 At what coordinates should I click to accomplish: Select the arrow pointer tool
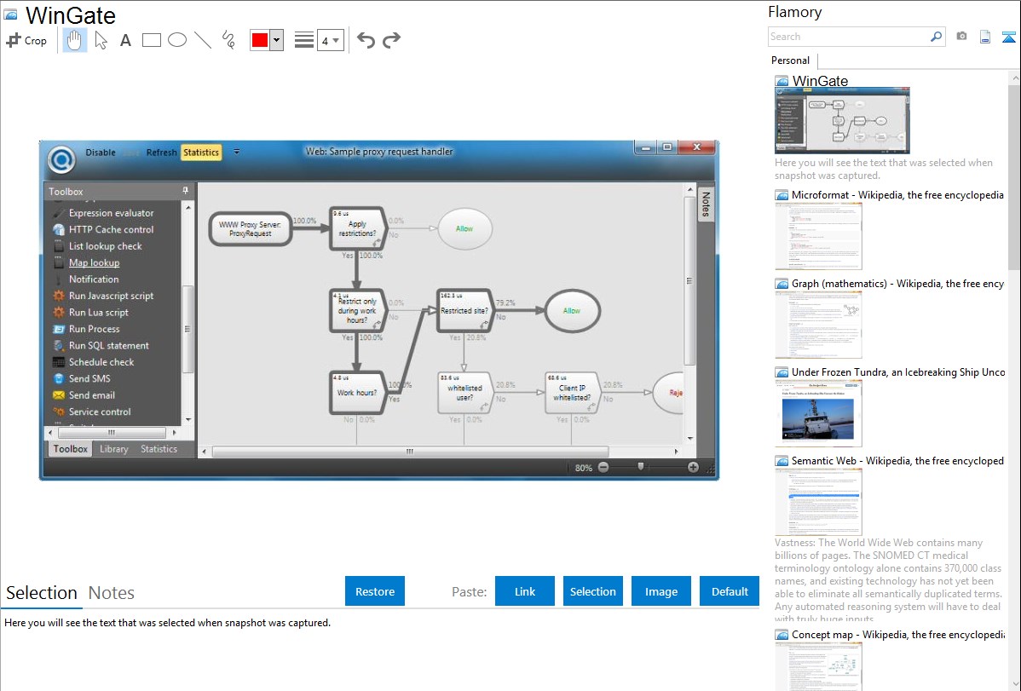101,40
